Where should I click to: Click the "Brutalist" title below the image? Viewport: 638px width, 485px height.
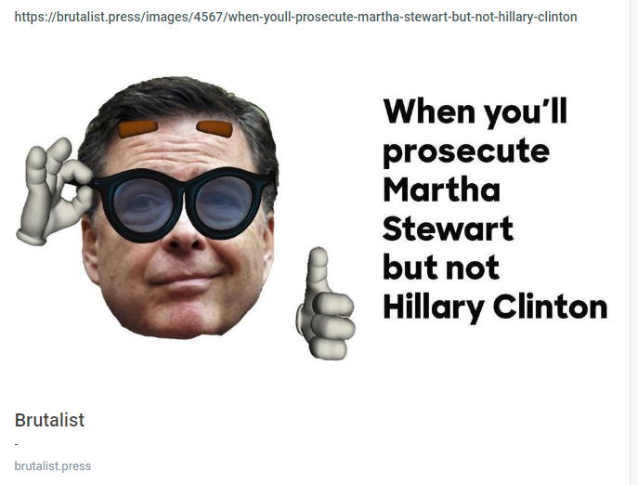[x=49, y=420]
